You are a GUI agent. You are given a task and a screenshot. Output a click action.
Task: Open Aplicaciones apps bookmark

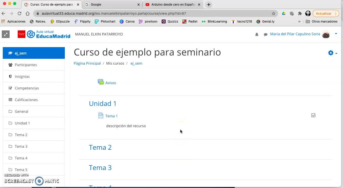pyautogui.click(x=13, y=22)
